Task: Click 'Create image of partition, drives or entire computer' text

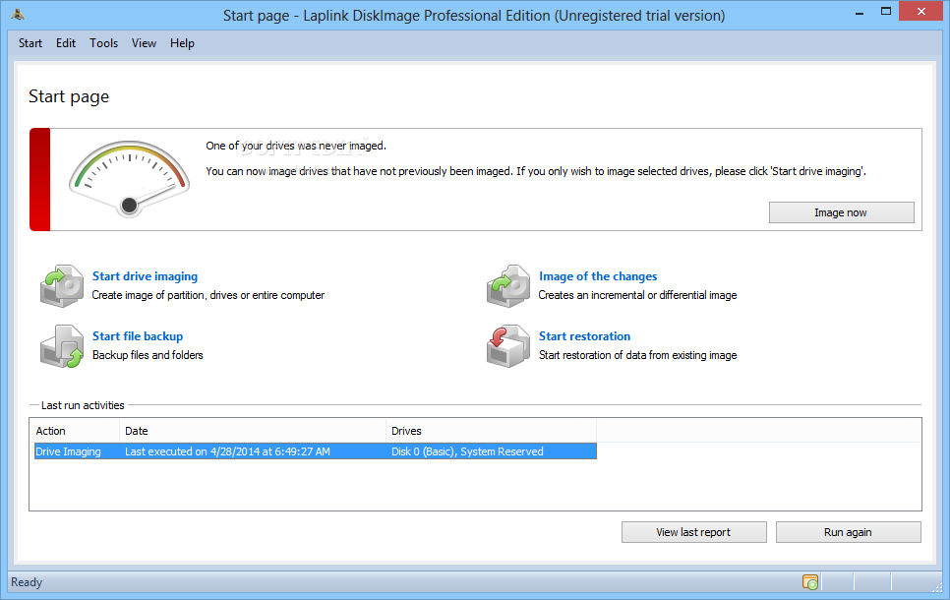Action: (208, 295)
